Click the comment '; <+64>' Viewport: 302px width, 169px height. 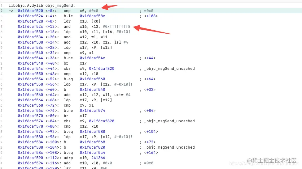tap(147, 79)
